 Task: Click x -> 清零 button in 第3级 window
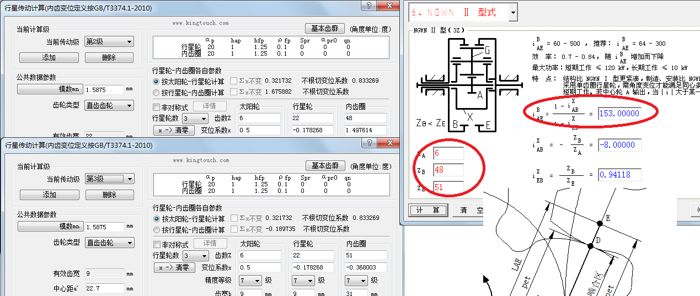tap(174, 267)
